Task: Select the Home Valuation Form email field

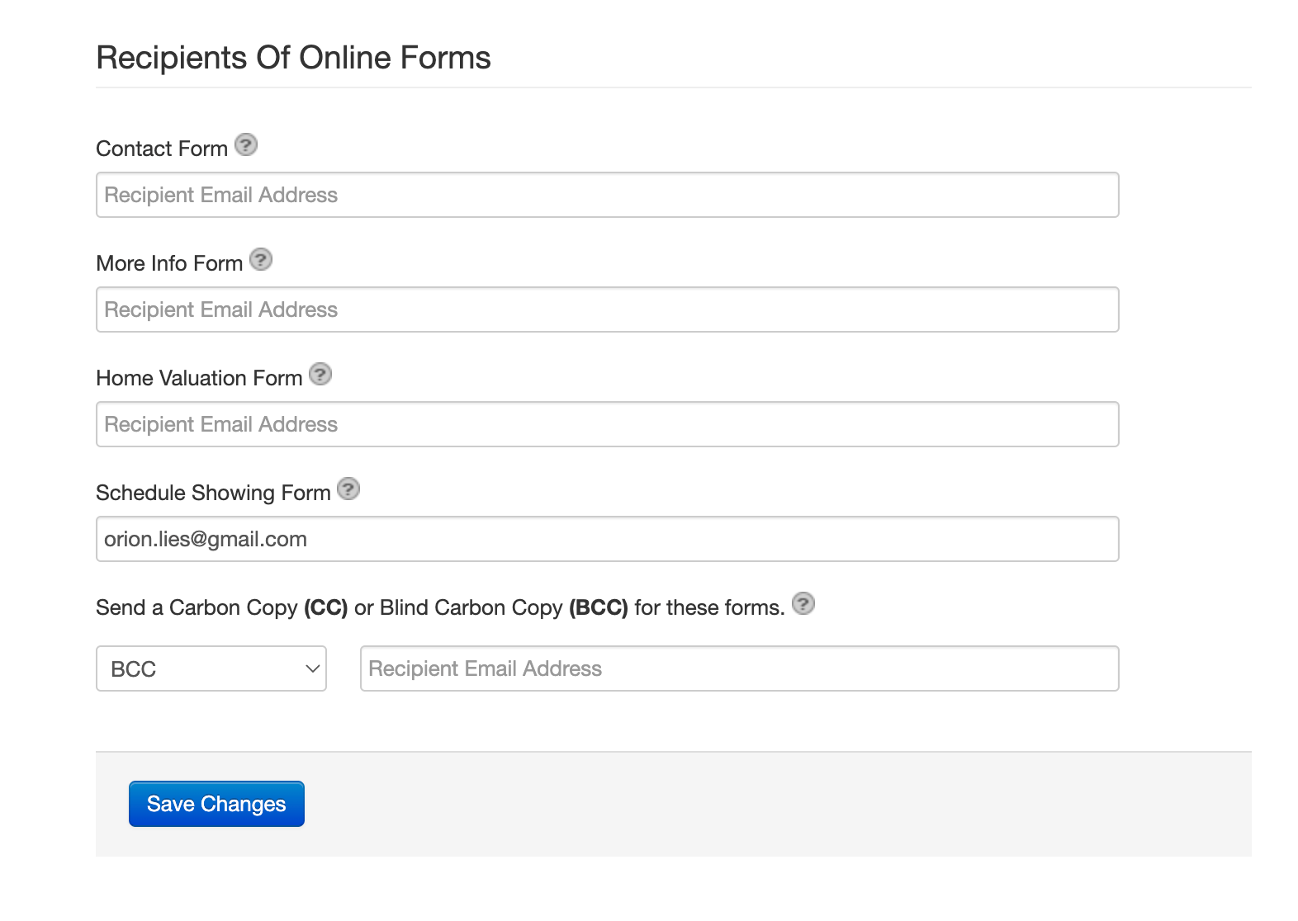Action: (x=607, y=424)
